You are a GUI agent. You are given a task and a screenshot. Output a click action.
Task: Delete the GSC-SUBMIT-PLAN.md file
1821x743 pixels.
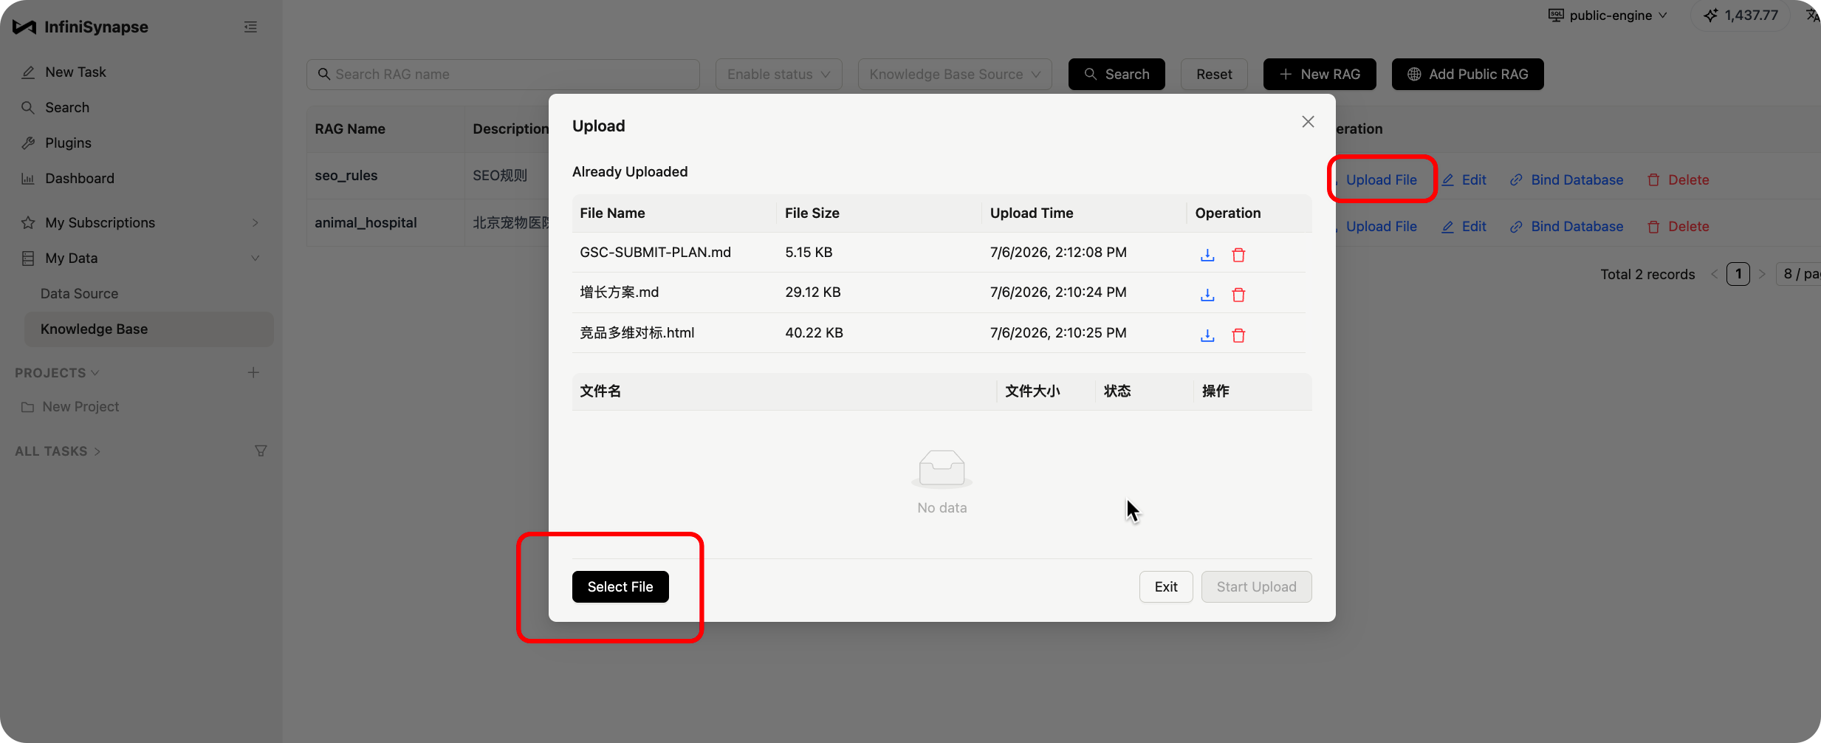coord(1238,255)
